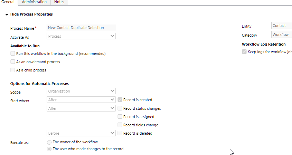The width and height of the screenshot is (292, 155).
Task: Open the Start when dropdown beside Record is created
Action: coord(81,100)
